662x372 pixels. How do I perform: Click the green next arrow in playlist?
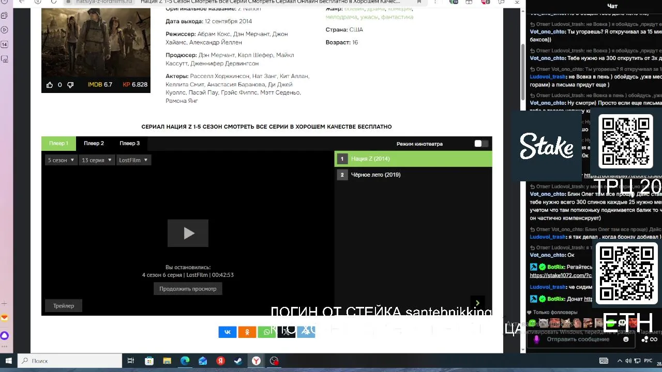click(477, 303)
